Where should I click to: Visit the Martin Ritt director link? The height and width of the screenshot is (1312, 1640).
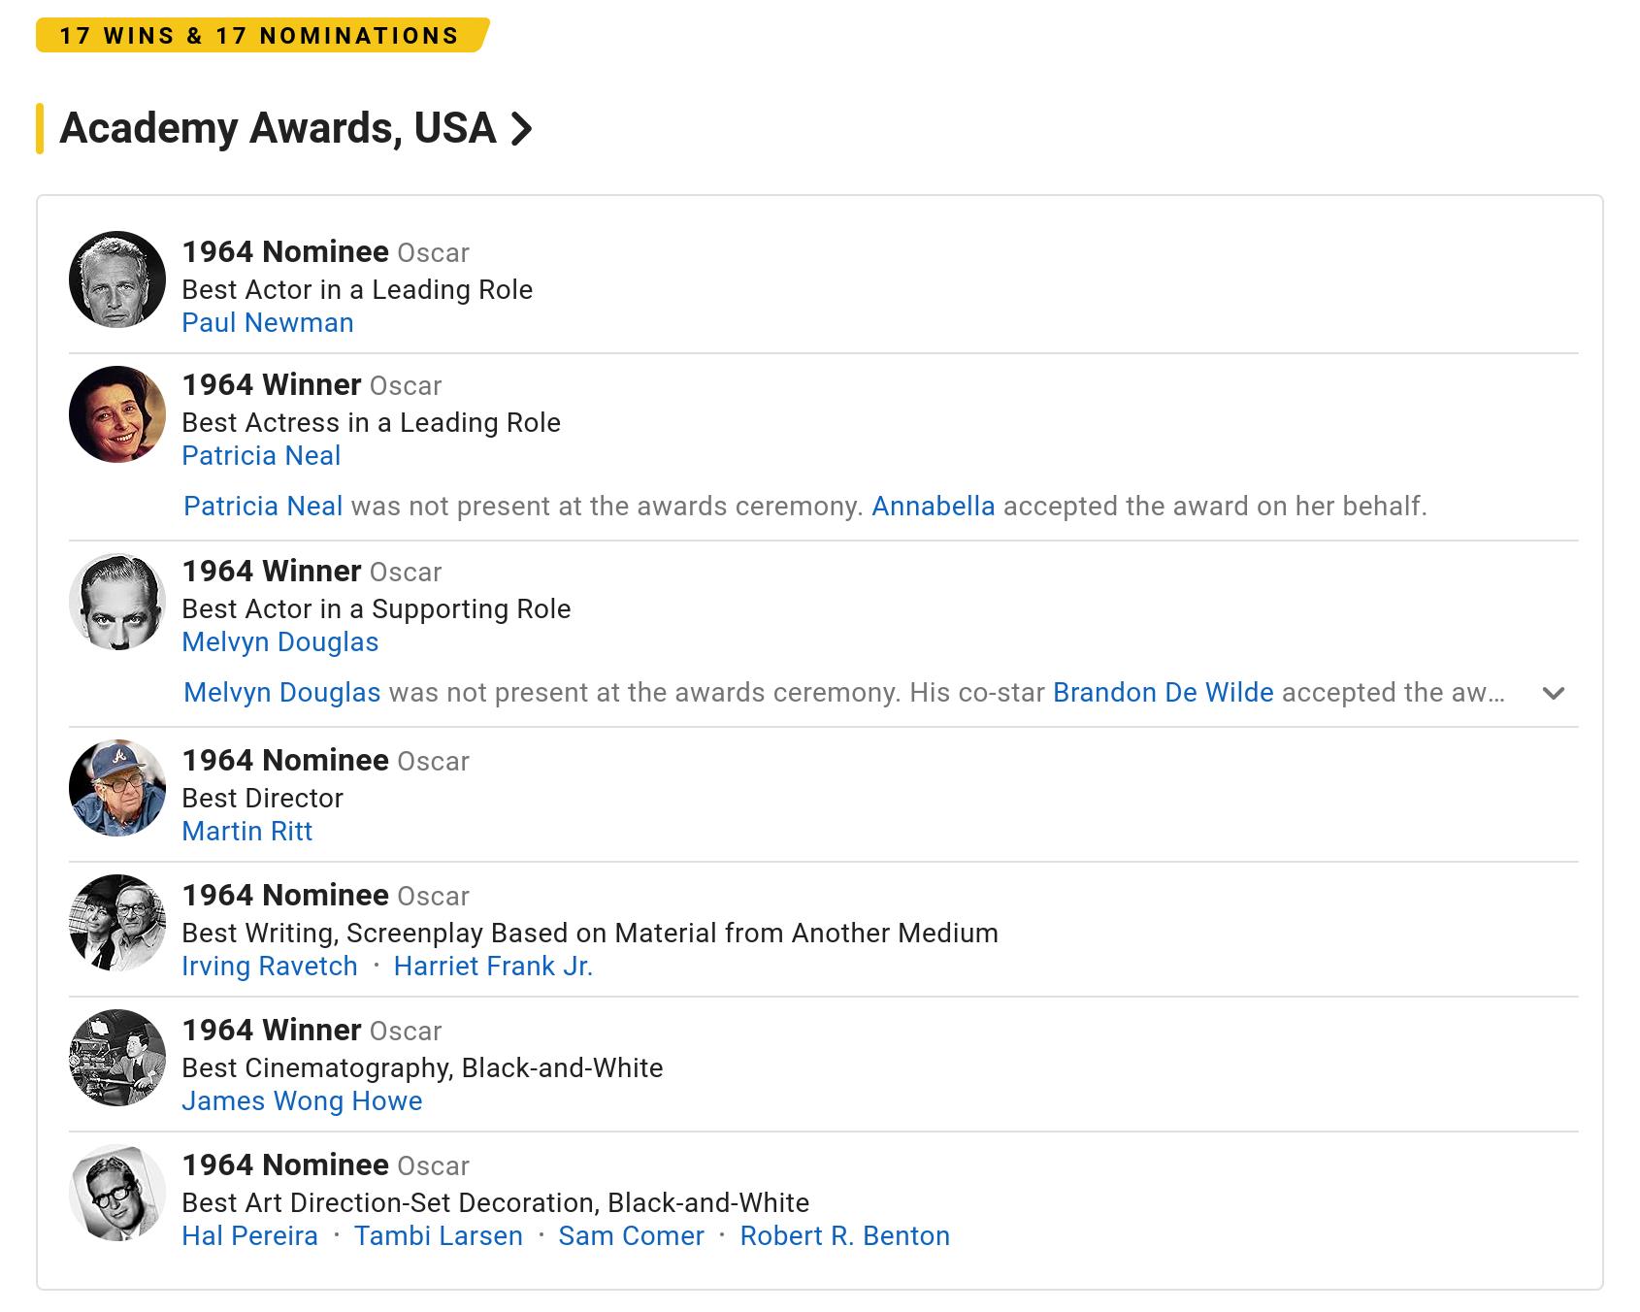(x=247, y=832)
